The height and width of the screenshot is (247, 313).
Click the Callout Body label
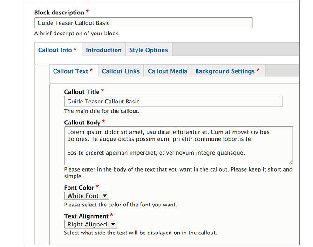click(x=82, y=123)
